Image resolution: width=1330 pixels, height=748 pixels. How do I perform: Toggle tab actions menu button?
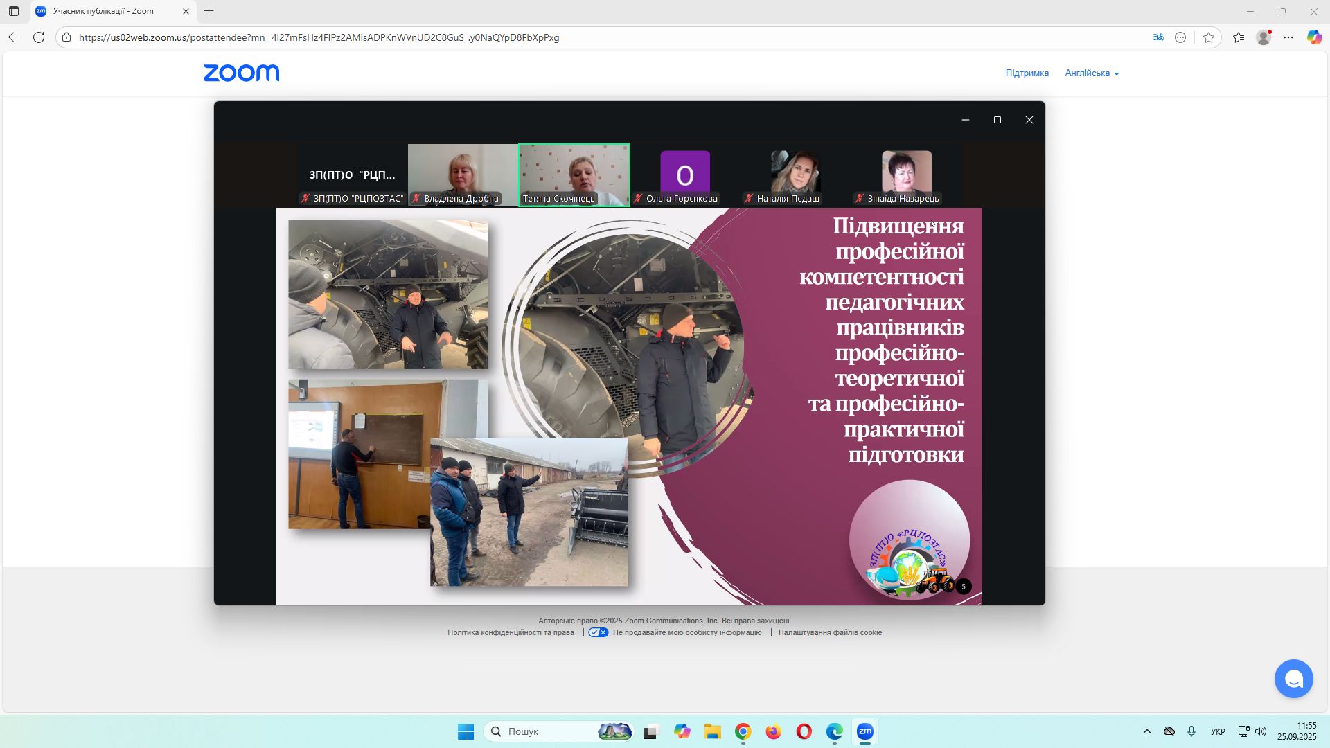pos(14,11)
